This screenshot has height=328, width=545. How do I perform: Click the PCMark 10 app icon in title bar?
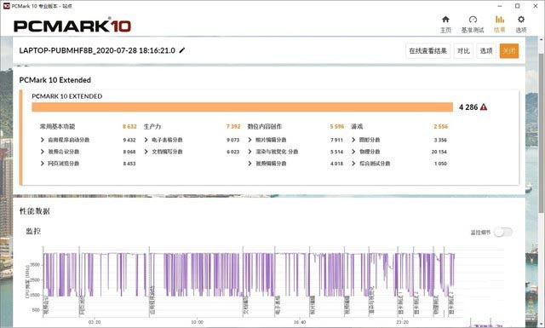pyautogui.click(x=6, y=6)
